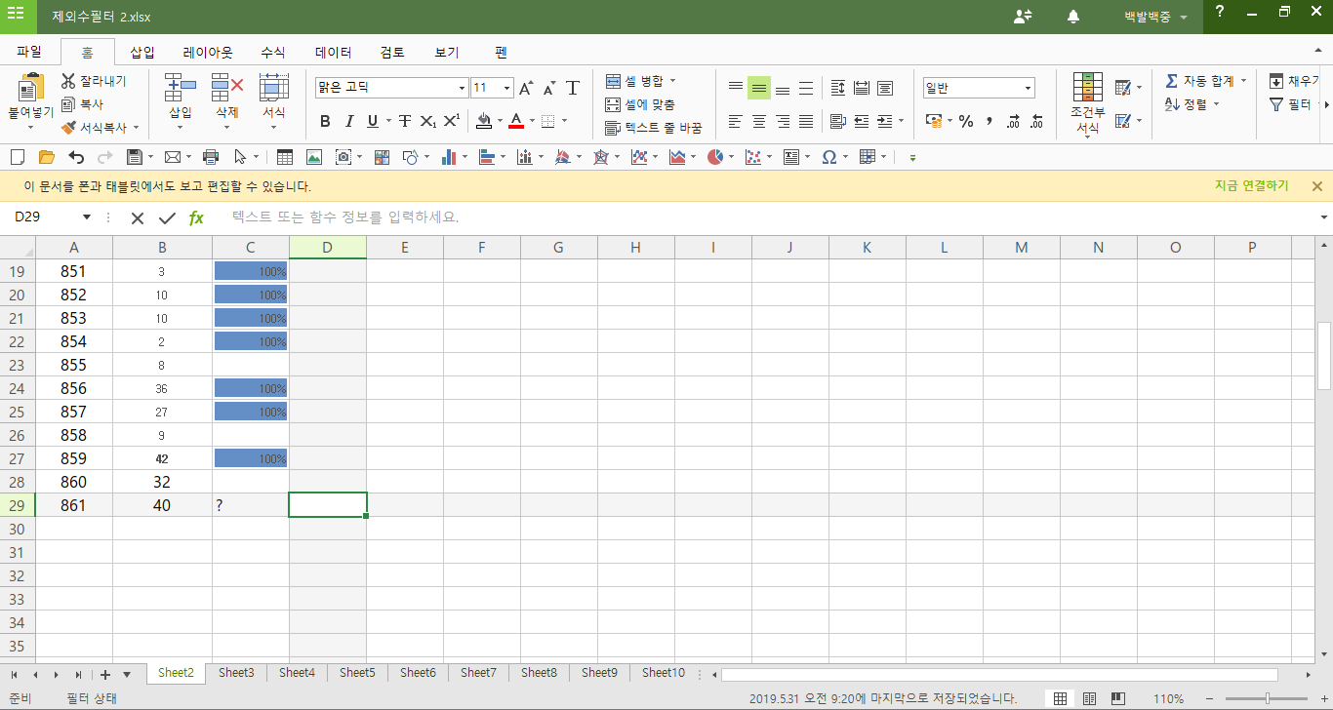Click the Format Painter (서식복사) brush icon
1333x710 pixels.
68,128
